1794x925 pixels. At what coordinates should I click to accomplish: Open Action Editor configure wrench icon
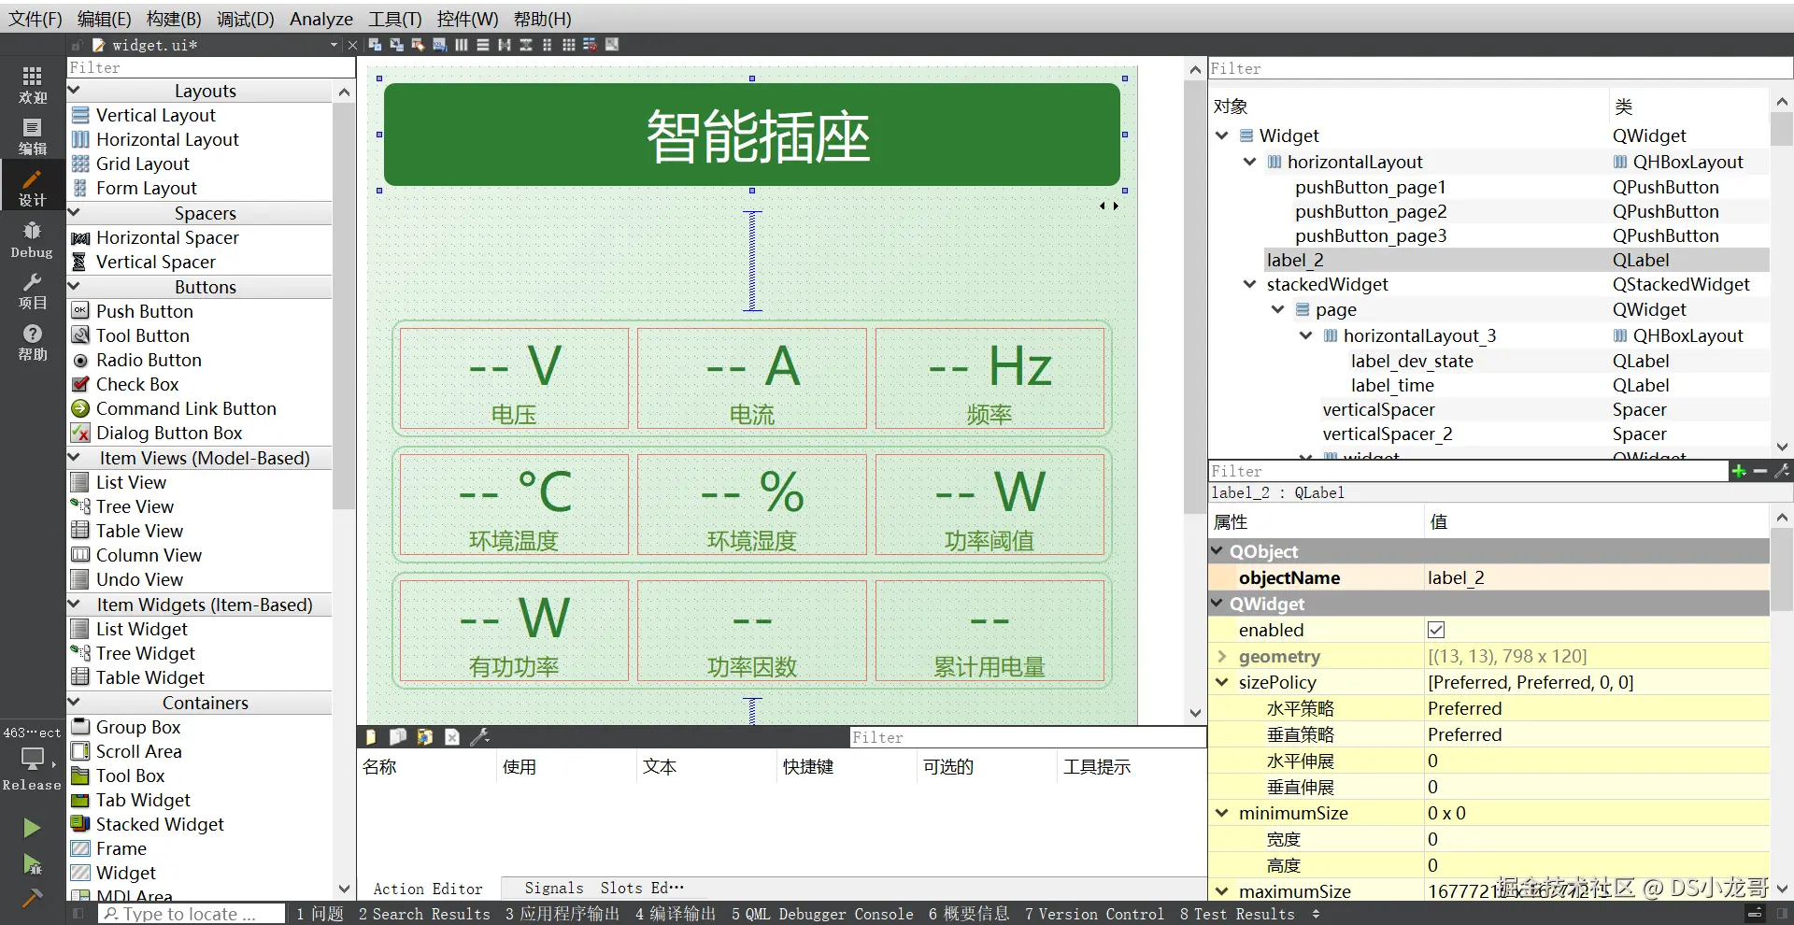pos(479,737)
